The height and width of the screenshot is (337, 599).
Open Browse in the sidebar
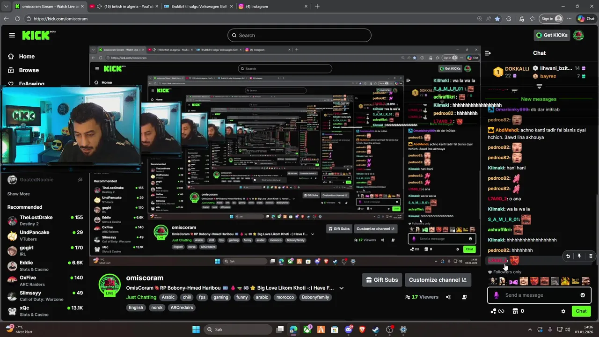point(29,70)
